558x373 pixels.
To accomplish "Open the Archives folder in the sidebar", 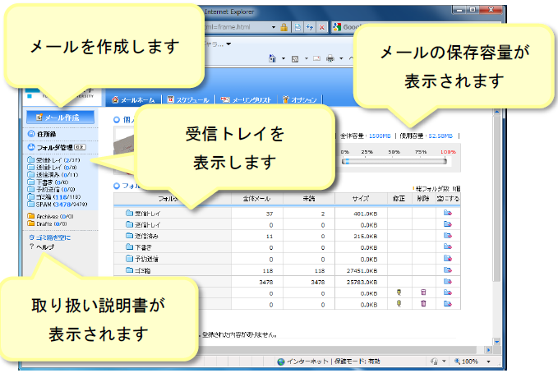I will tap(49, 215).
